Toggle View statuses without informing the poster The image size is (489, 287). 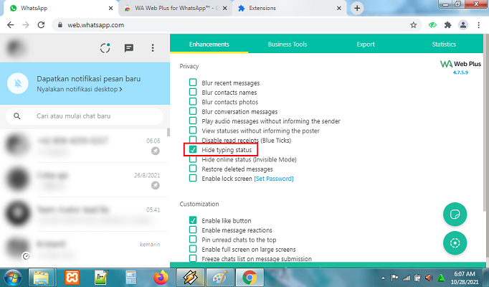tap(193, 130)
